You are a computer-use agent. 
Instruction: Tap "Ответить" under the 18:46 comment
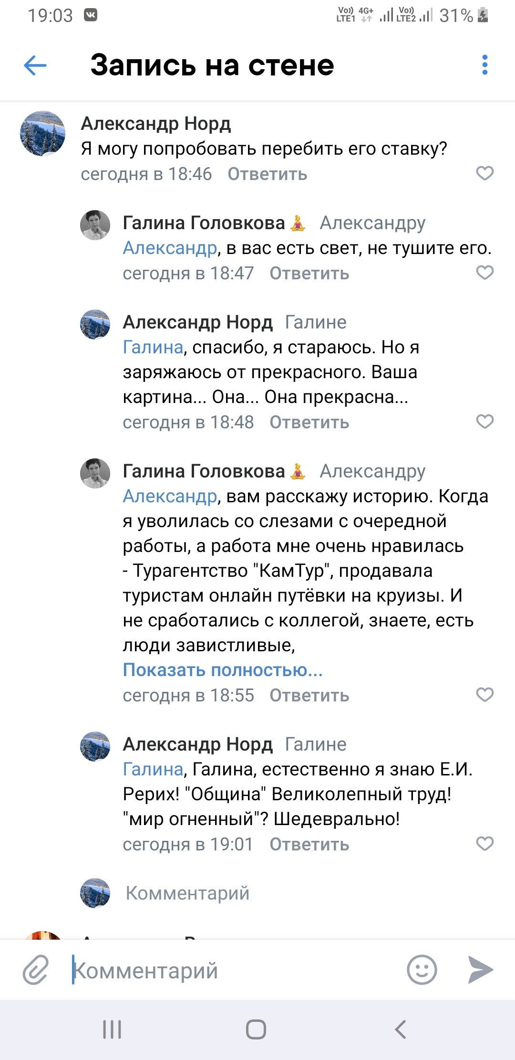(x=267, y=174)
